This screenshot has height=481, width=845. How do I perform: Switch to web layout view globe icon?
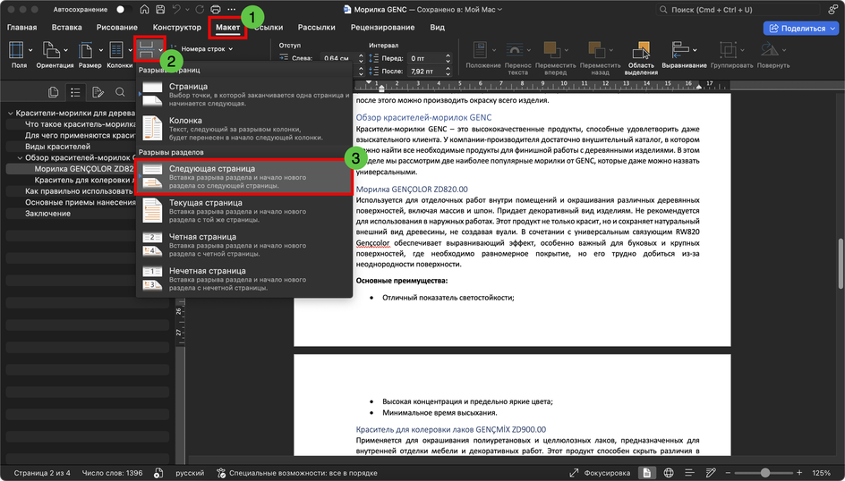point(669,473)
